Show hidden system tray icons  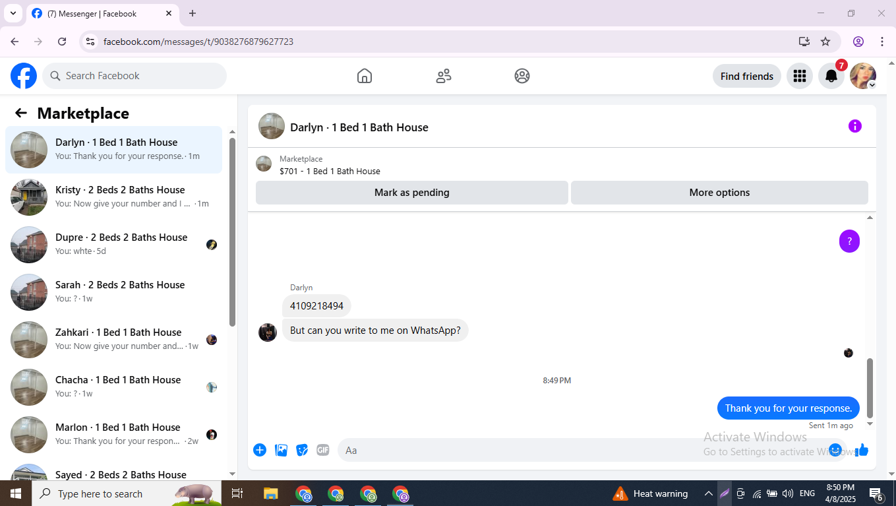coord(708,493)
